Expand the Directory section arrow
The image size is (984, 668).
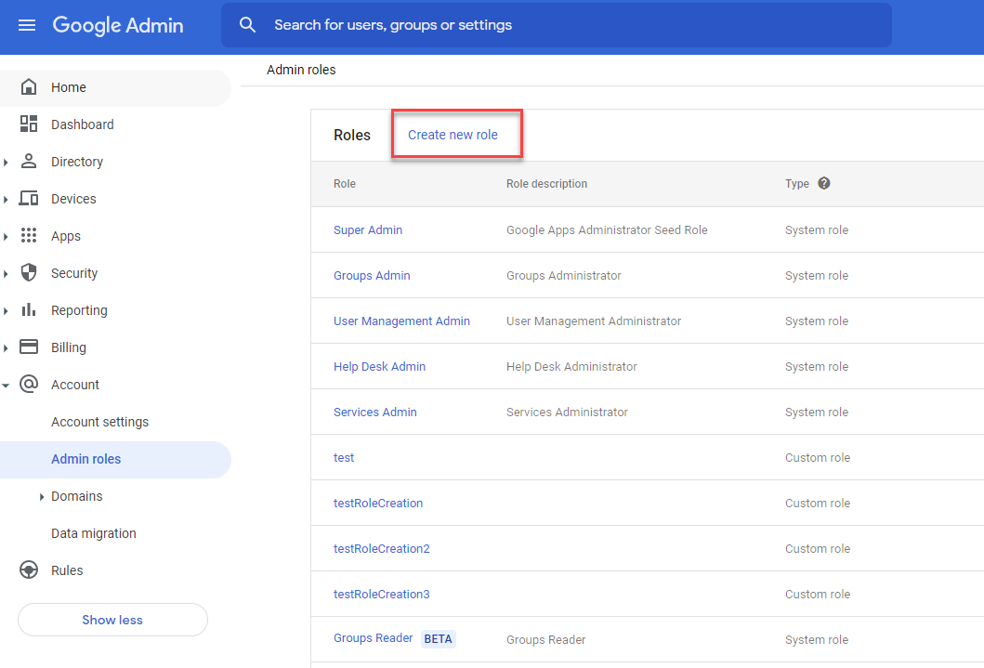(7, 163)
